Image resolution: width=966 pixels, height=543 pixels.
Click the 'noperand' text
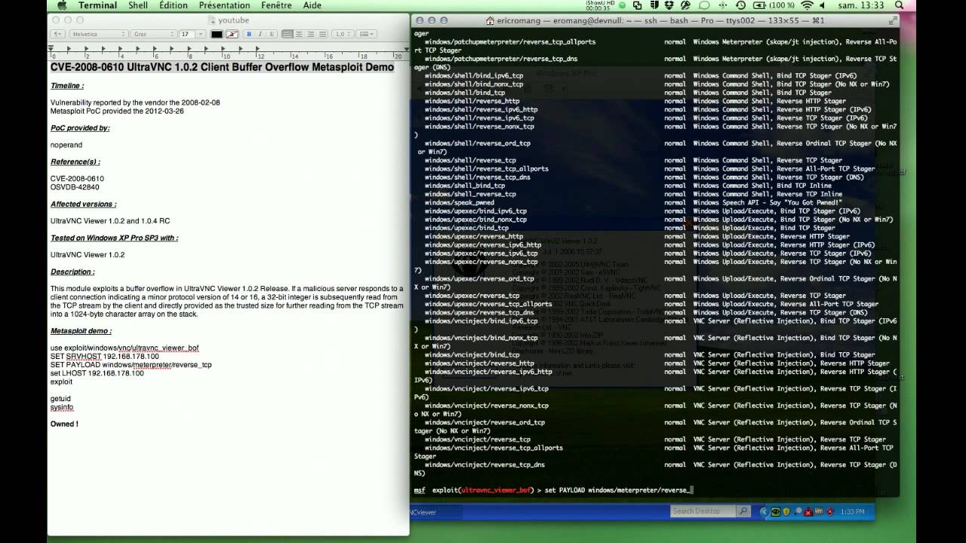(66, 145)
